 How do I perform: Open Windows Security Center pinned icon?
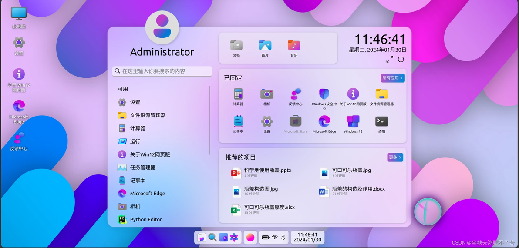pos(324,98)
